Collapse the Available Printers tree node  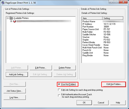(8, 18)
